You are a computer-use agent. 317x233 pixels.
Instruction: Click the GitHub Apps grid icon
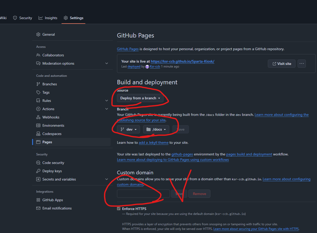click(x=38, y=200)
